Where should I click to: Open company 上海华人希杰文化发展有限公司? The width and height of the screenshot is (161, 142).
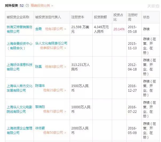click(x=19, y=88)
